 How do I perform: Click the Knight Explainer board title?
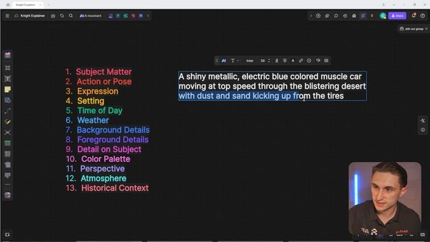tap(33, 16)
